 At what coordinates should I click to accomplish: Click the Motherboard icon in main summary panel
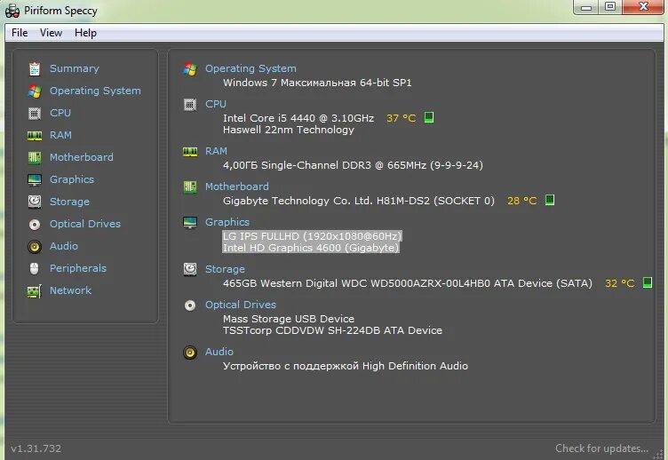(x=190, y=187)
